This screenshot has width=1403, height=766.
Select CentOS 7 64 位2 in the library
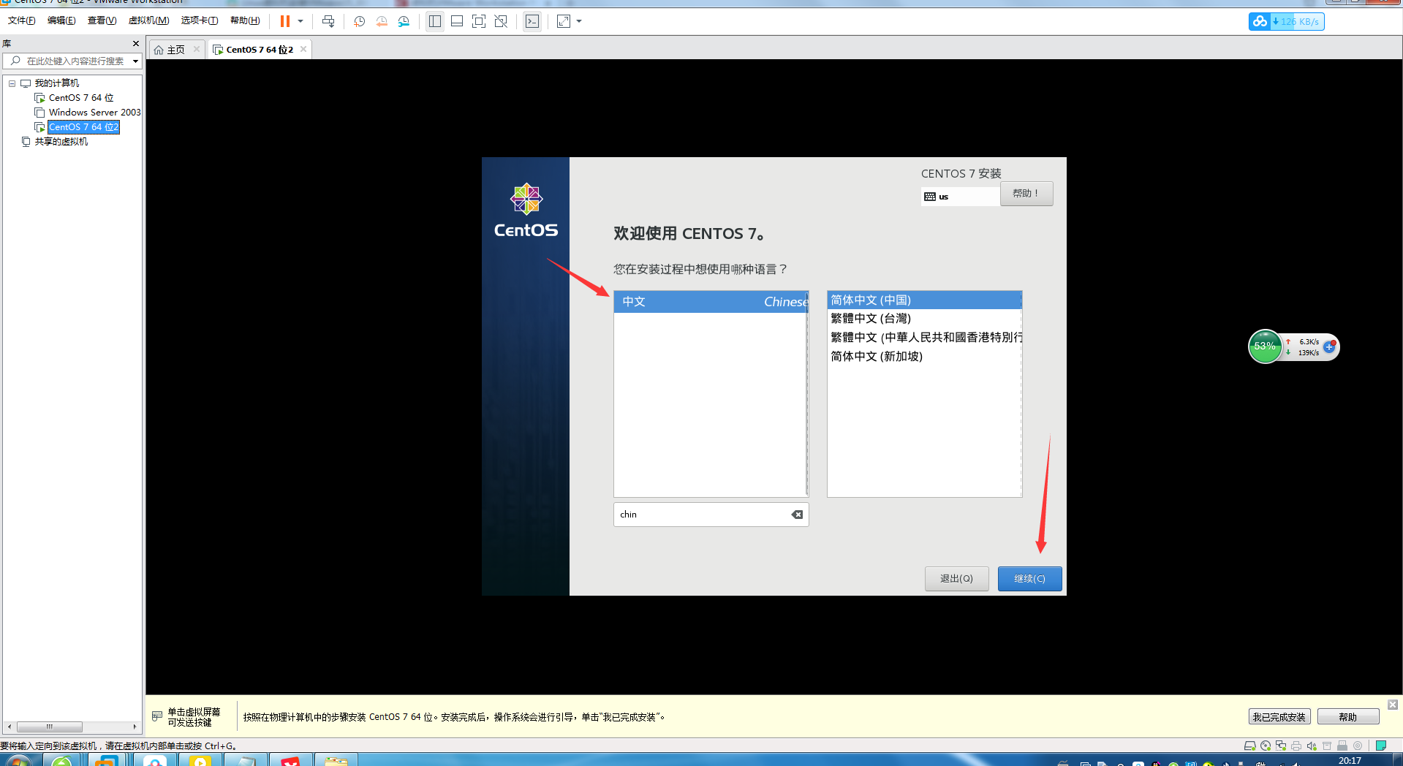[83, 127]
